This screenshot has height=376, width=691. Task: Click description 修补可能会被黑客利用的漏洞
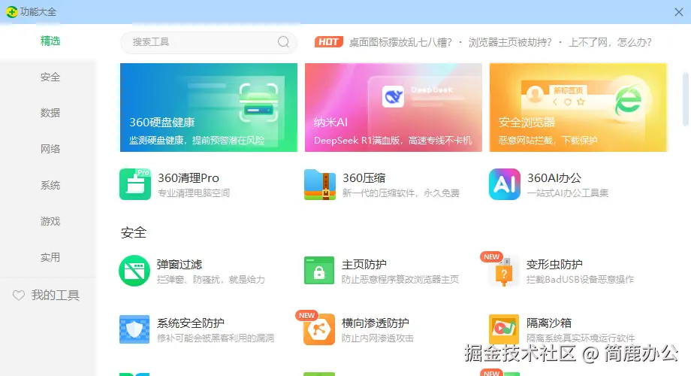[x=216, y=338]
